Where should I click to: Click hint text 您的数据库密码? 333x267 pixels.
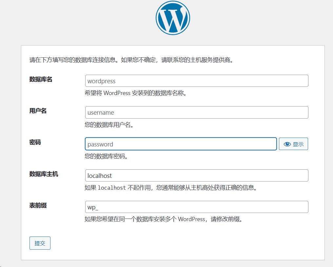(x=106, y=156)
